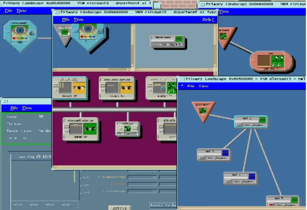Open View menu in bottom-right net window
307x210 pixels.
(204, 86)
